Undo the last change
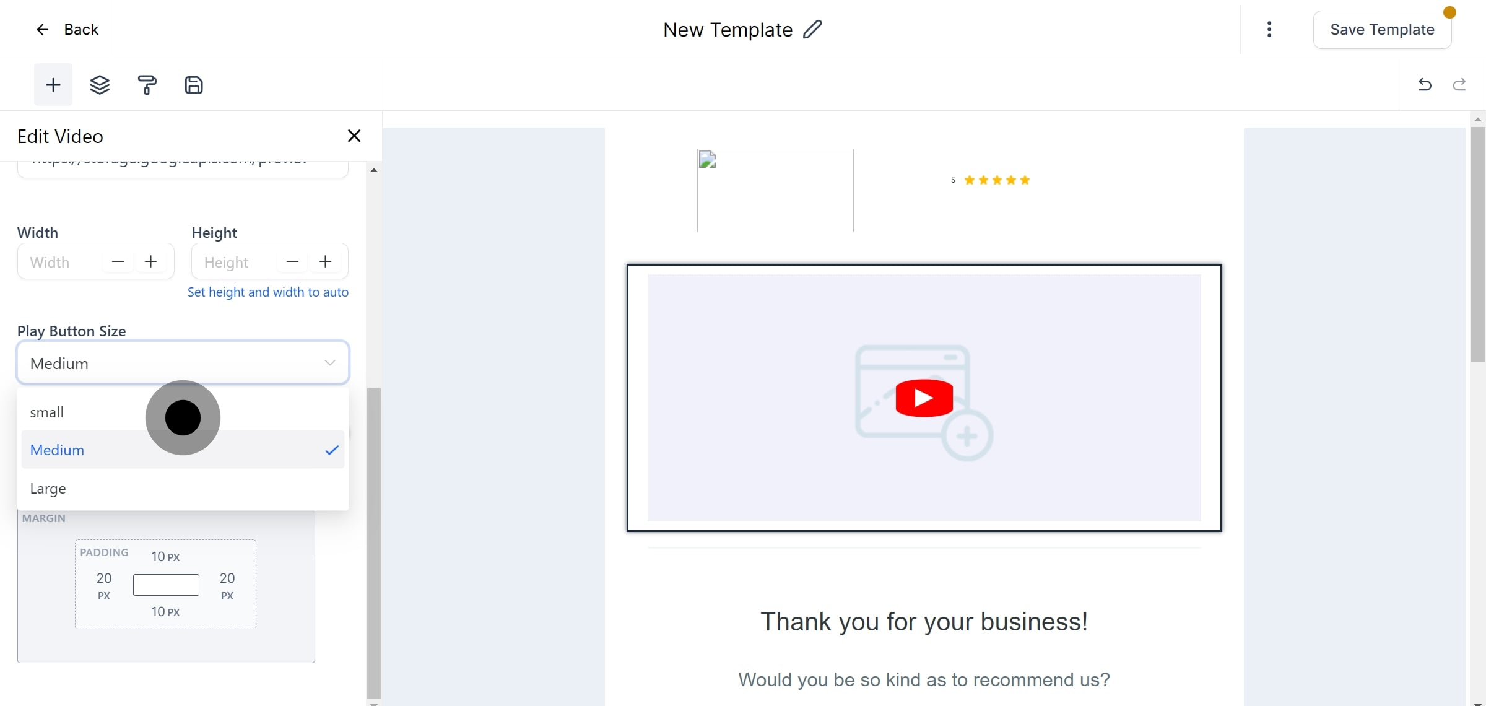Viewport: 1486px width, 706px height. click(x=1425, y=84)
